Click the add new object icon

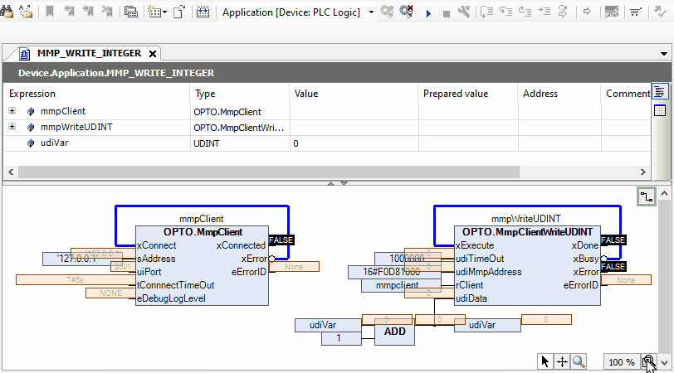(x=154, y=12)
